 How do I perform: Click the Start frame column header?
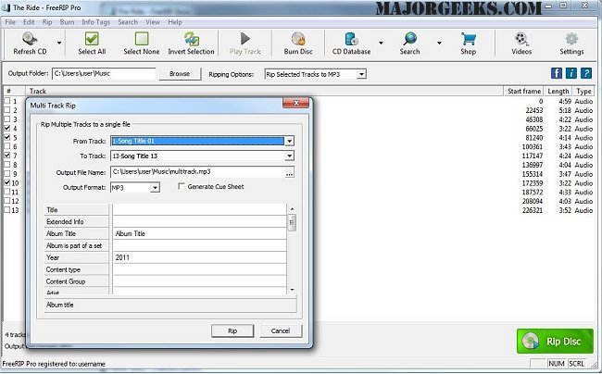click(523, 91)
